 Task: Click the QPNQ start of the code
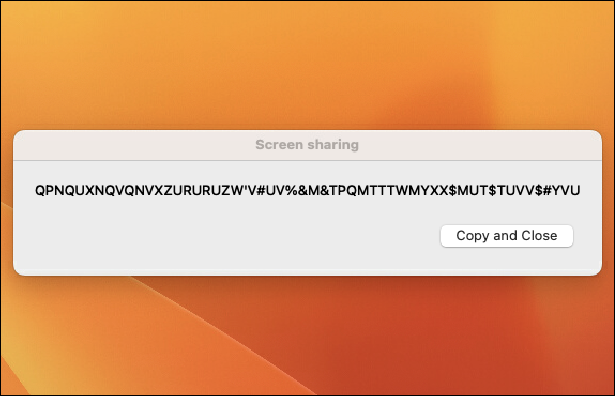click(x=55, y=190)
